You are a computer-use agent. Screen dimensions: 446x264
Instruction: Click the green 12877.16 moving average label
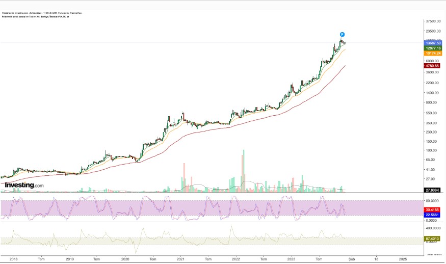(x=433, y=48)
